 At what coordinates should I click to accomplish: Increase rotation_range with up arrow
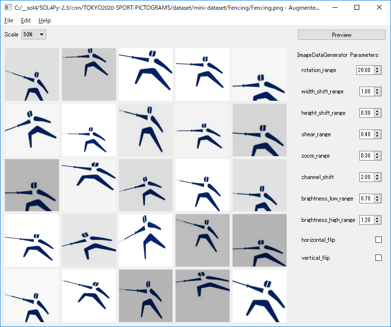(377, 68)
